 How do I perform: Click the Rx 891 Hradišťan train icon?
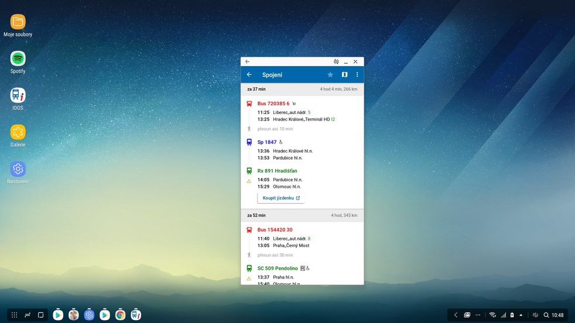pyautogui.click(x=249, y=171)
